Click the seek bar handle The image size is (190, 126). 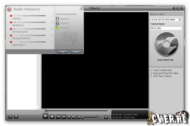[x=46, y=111]
